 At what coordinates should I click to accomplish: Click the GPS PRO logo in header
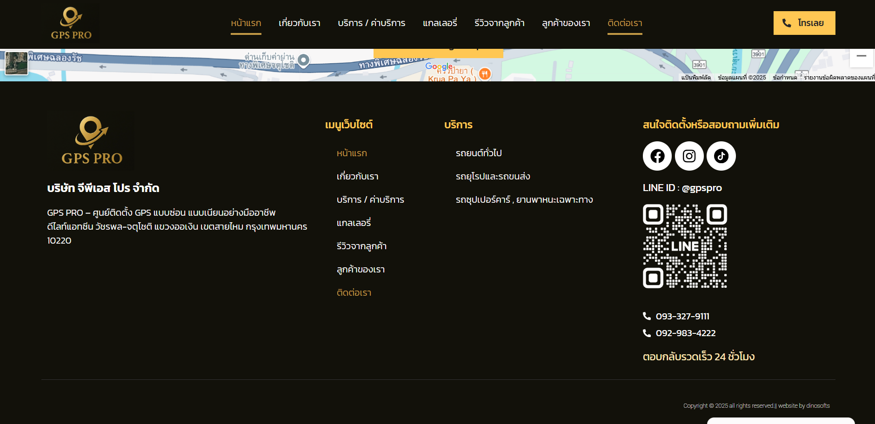pos(71,23)
